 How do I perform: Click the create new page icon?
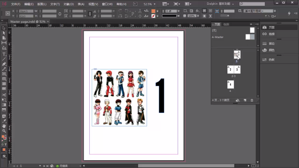pyautogui.click(x=245, y=100)
